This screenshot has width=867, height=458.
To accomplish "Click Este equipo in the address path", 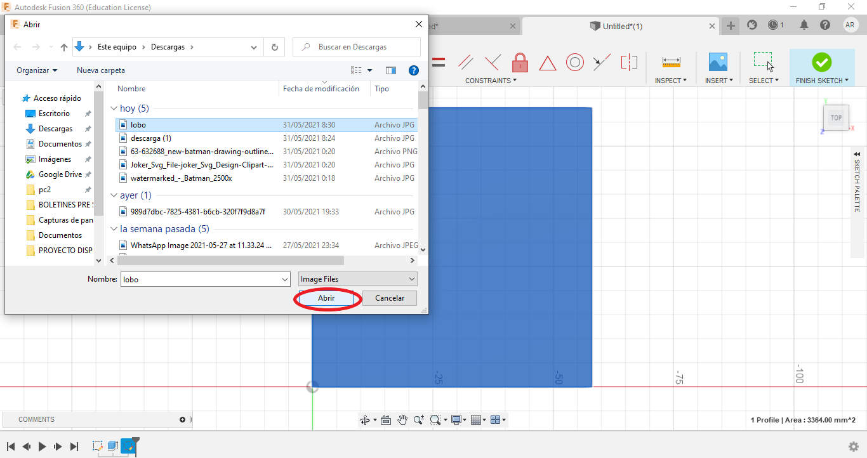I will point(117,47).
